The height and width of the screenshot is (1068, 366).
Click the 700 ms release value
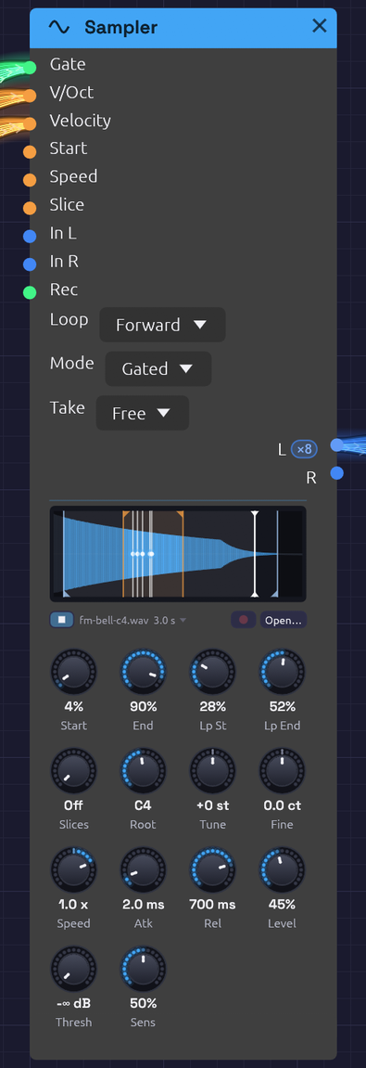213,905
